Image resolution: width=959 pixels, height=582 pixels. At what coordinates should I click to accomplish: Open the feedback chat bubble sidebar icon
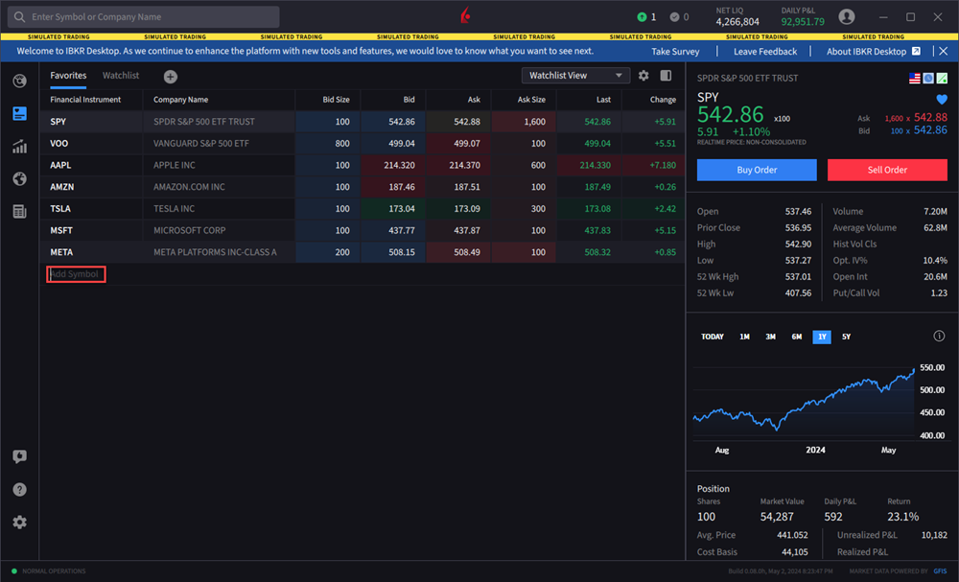click(x=19, y=456)
